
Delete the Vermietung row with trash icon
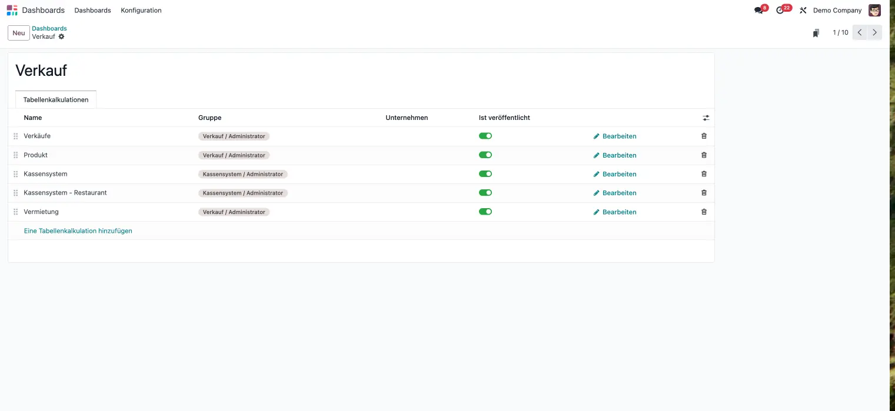click(x=704, y=212)
